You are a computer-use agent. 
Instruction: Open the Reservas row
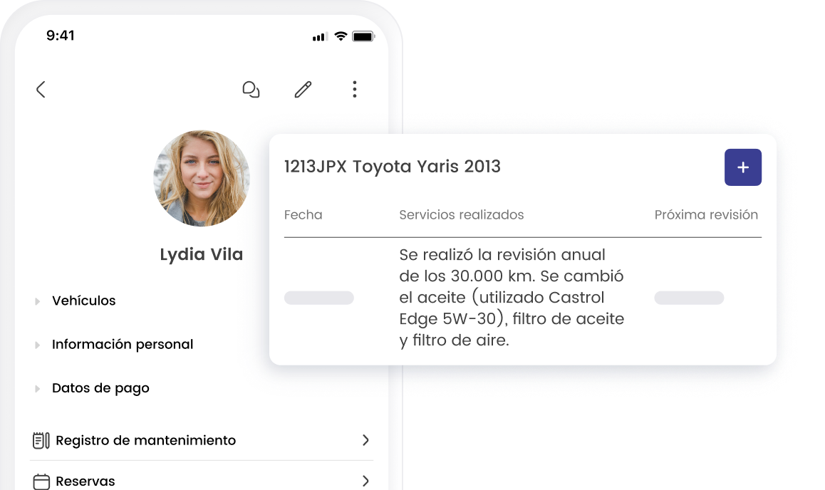pyautogui.click(x=202, y=481)
